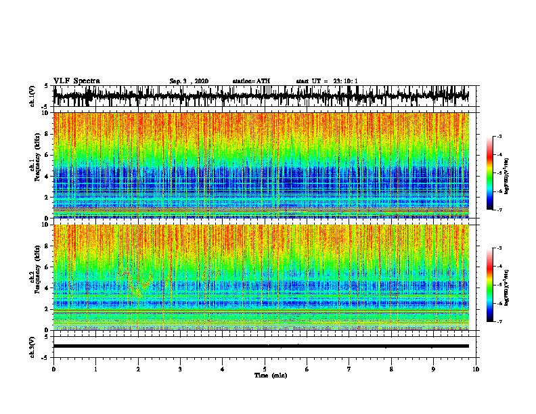Click the "ch.1(V)" waveform axis label
This screenshot has height=414, width=536.
point(32,96)
